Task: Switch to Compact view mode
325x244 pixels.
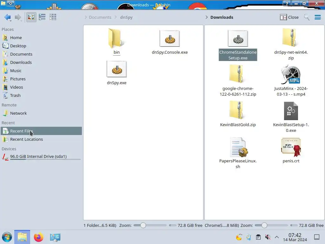Action: pos(42,17)
